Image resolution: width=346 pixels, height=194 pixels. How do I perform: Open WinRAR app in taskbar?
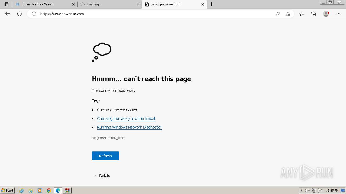coord(67,190)
